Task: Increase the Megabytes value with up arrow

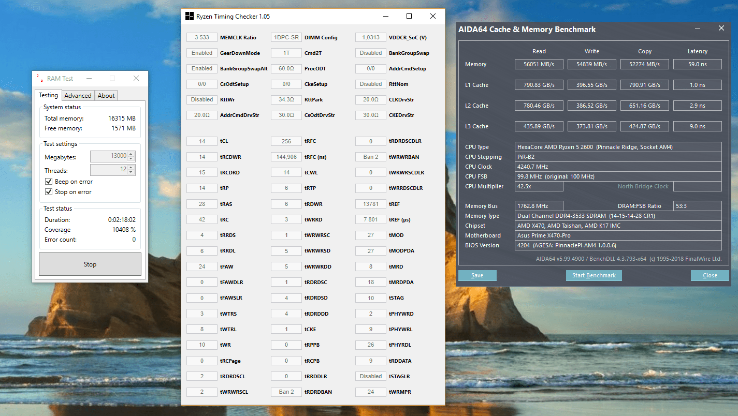Action: click(x=132, y=154)
